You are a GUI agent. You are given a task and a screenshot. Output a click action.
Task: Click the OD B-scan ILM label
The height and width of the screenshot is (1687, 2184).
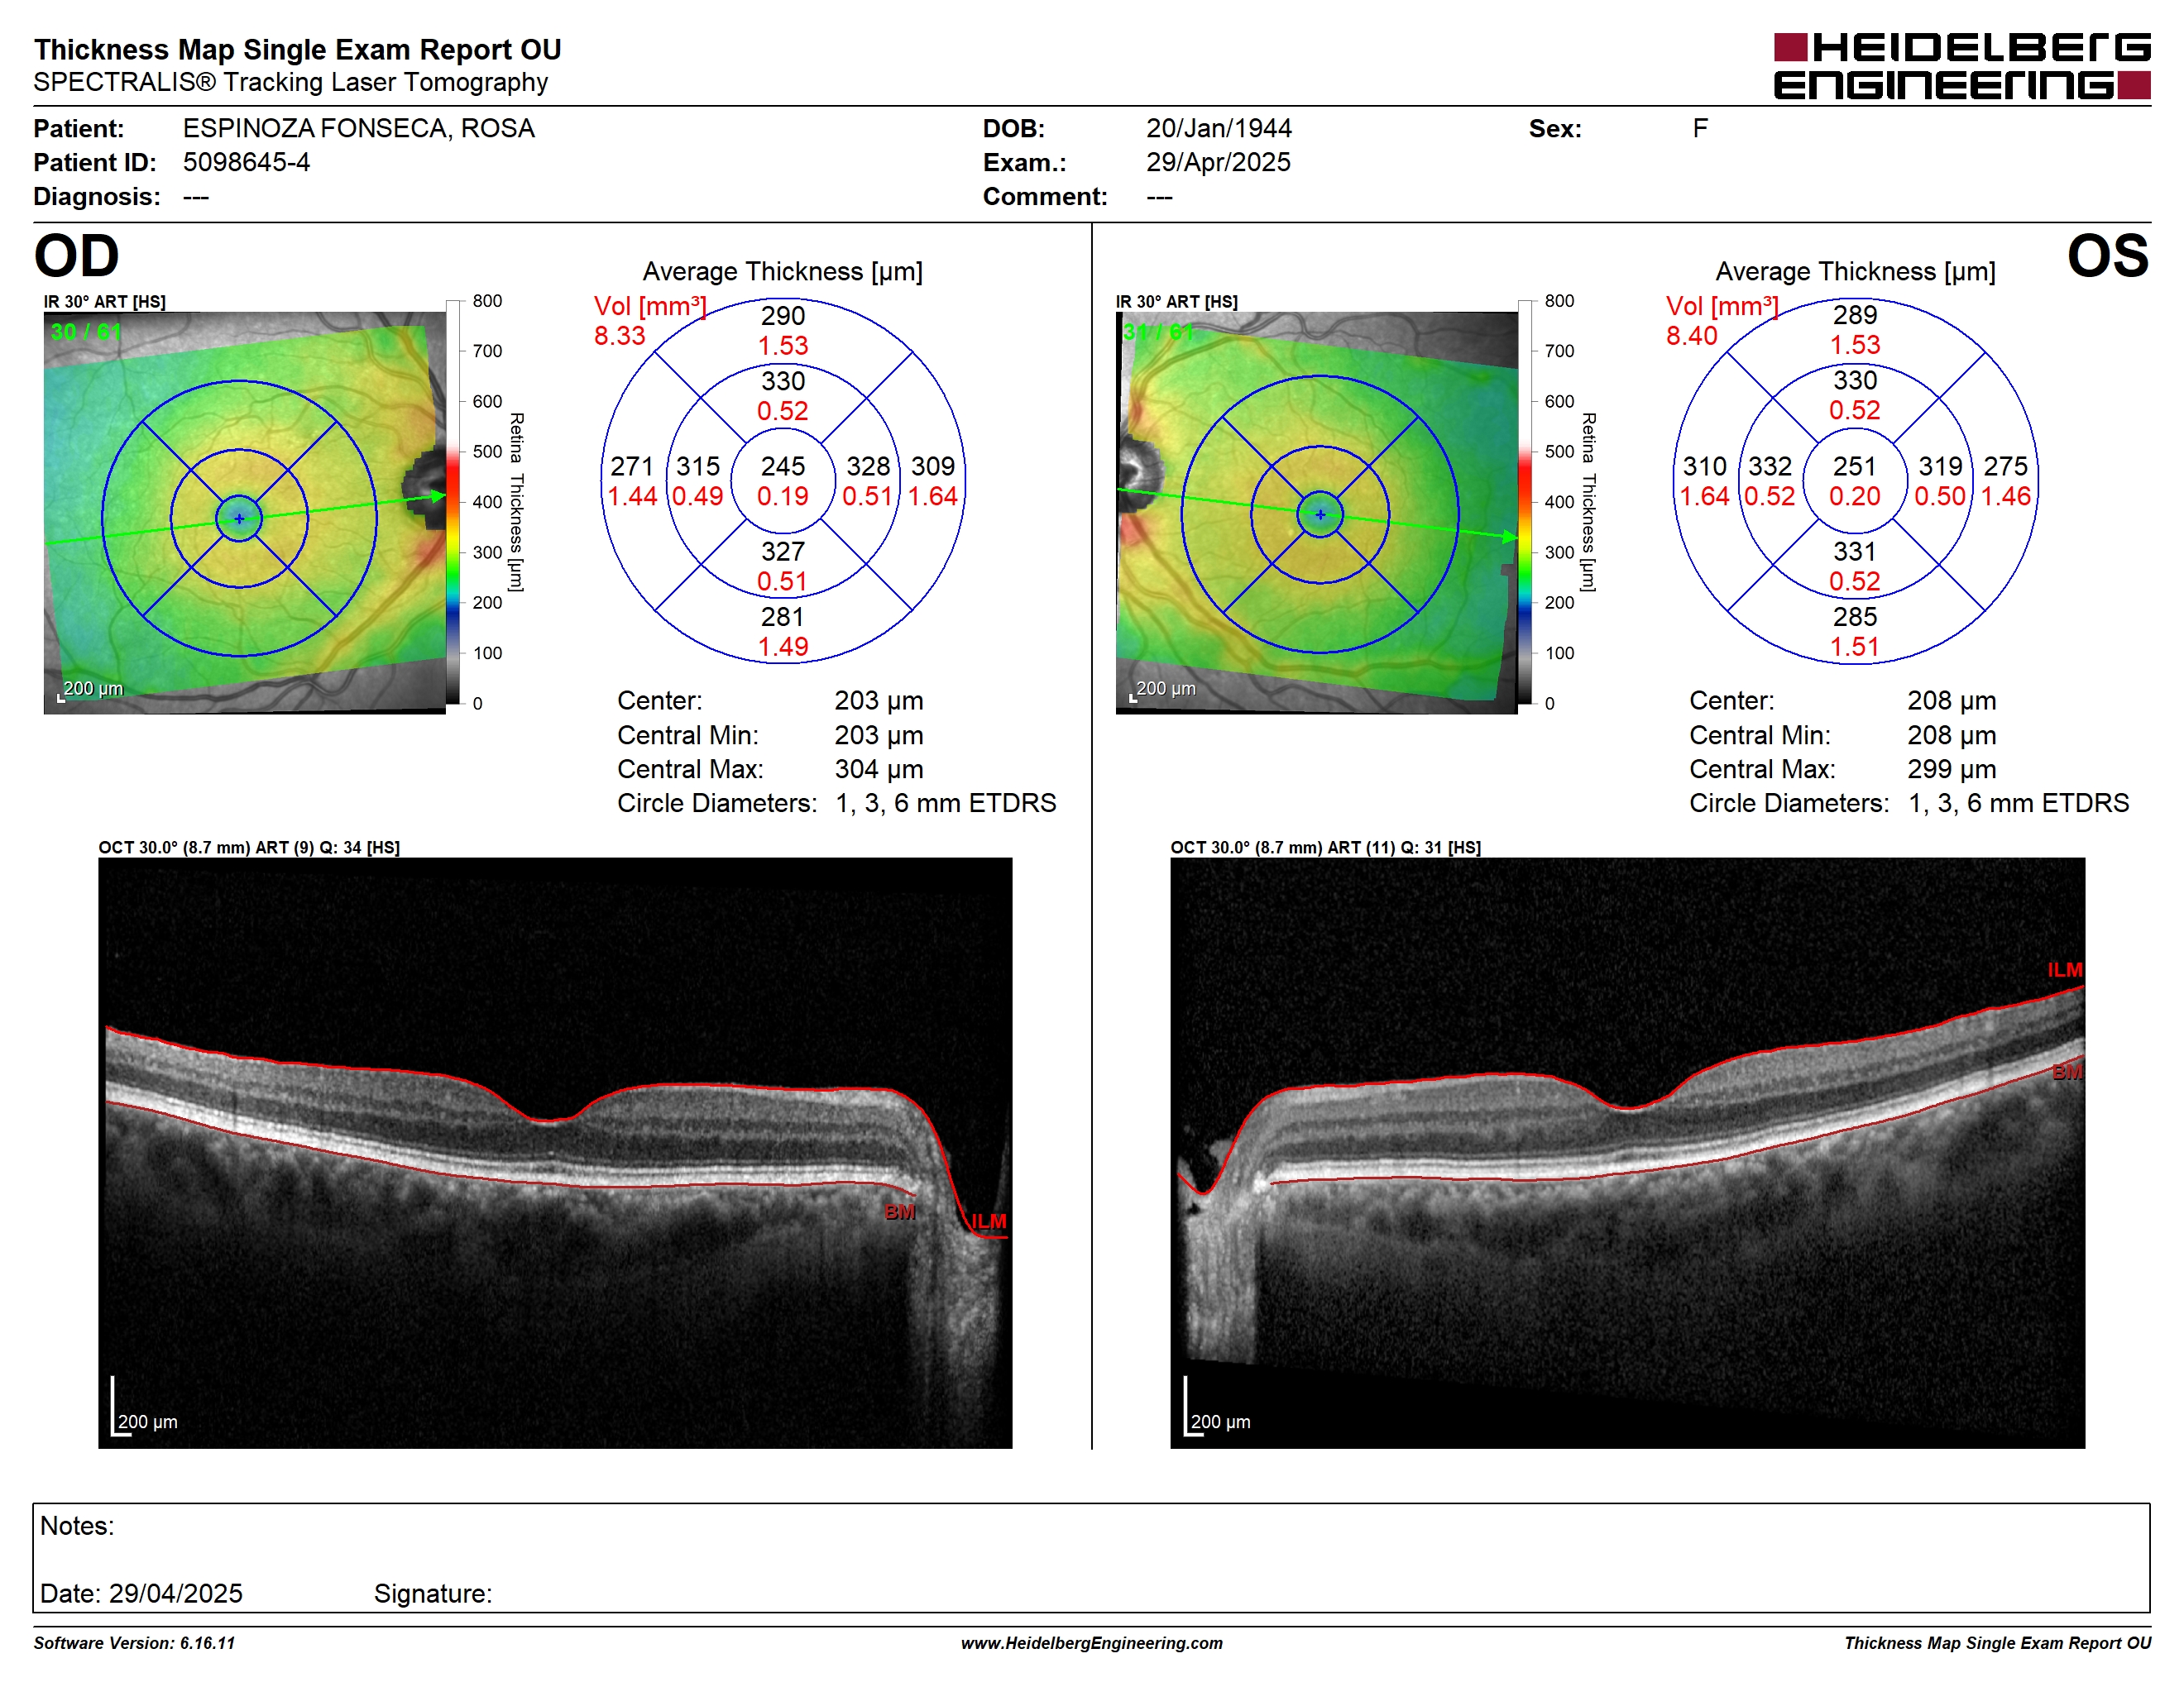988,1221
